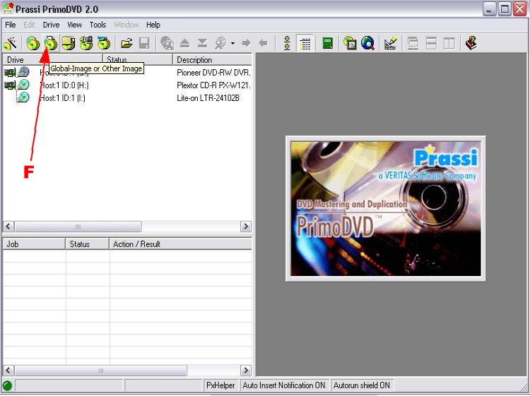Click the PrimoDVD splash image
The width and height of the screenshot is (530, 396).
click(x=386, y=208)
